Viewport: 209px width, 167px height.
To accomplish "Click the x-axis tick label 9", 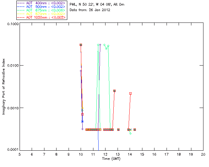I will coord(69,154).
